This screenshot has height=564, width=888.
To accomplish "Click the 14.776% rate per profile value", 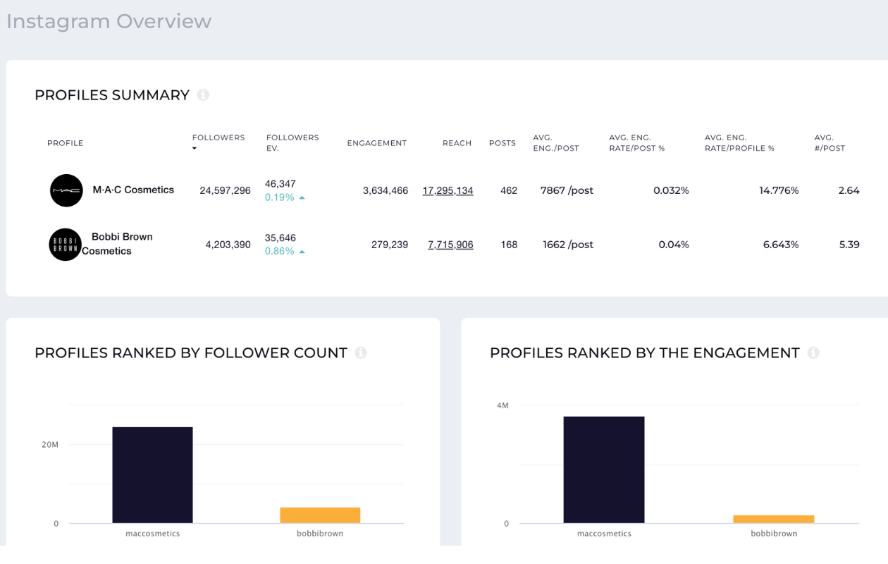I will coord(779,190).
